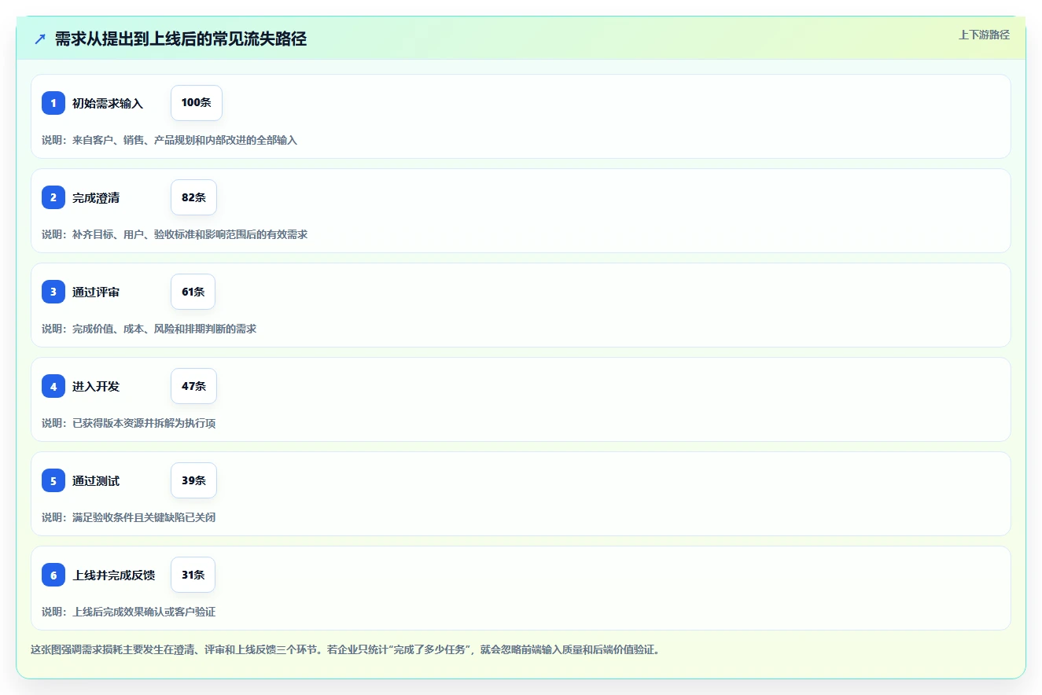Click description 上线后完成效果确认或客户验证

144,612
